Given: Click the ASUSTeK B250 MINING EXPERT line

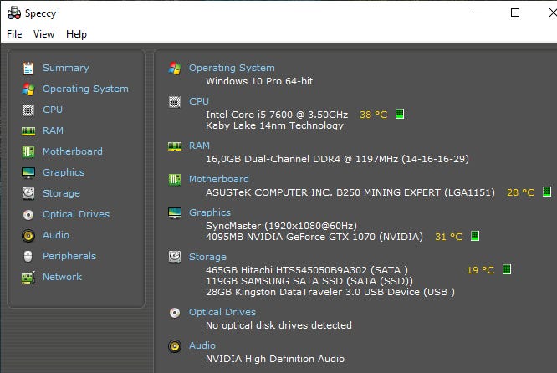Looking at the screenshot, I should coord(350,192).
